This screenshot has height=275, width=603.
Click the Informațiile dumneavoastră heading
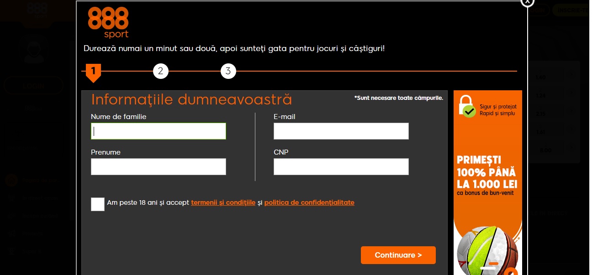[191, 99]
